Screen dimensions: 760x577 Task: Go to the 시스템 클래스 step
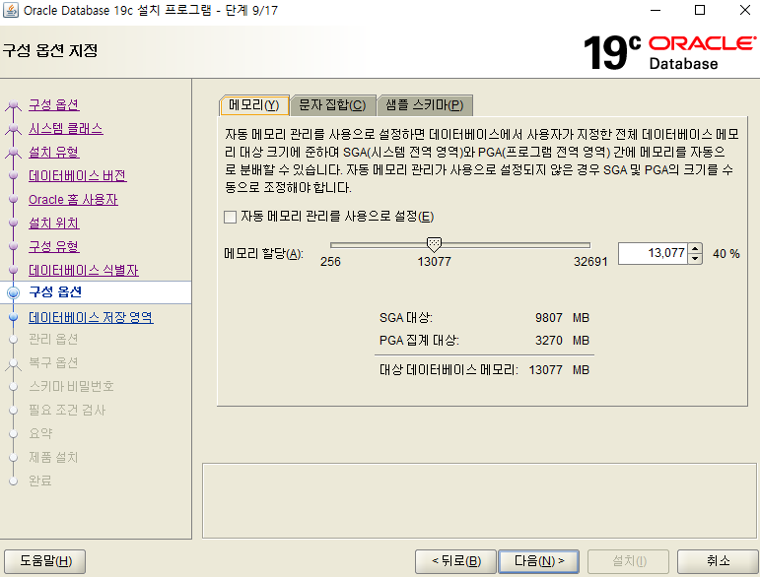pos(65,128)
